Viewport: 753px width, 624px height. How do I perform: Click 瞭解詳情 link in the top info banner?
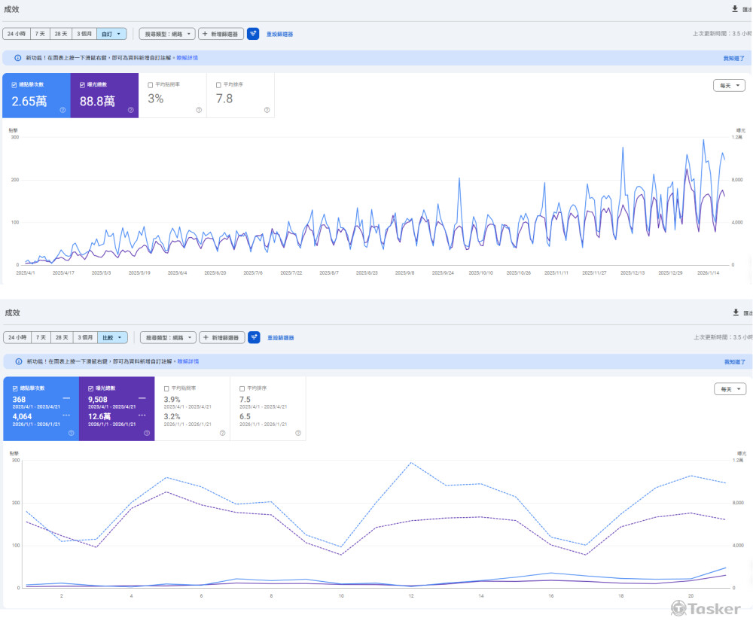click(187, 58)
